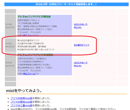Click address 安城市桜井町城向二丁目9番地36
This screenshot has height=110, width=130.
(32, 59)
